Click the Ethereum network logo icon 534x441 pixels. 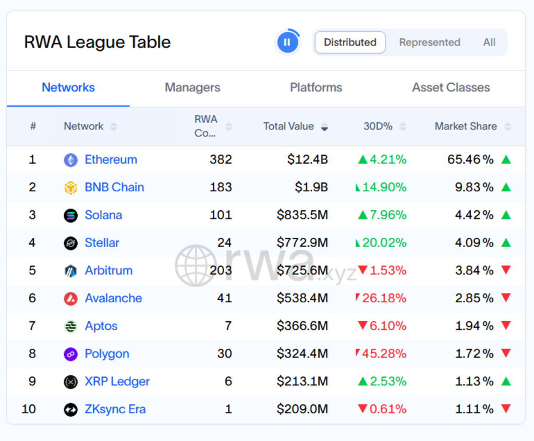coord(70,160)
